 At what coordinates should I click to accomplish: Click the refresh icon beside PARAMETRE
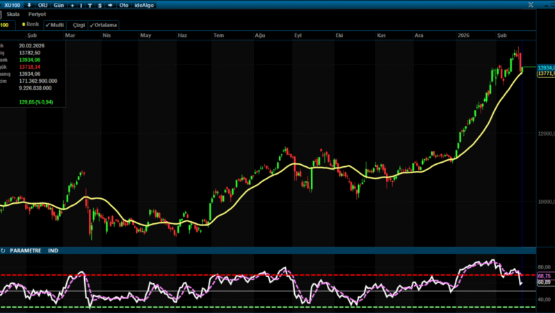(x=3, y=250)
